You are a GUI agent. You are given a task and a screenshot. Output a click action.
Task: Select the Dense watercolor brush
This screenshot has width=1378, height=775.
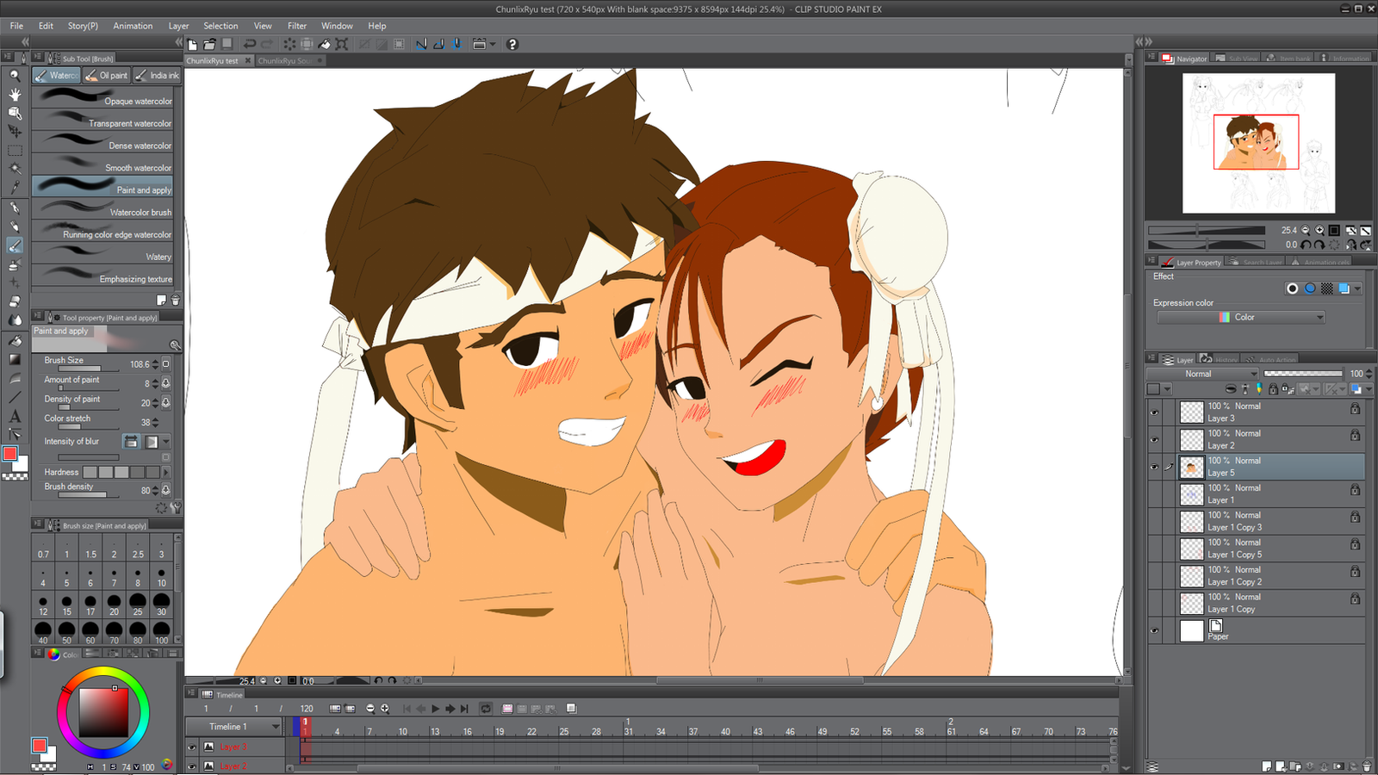(103, 143)
